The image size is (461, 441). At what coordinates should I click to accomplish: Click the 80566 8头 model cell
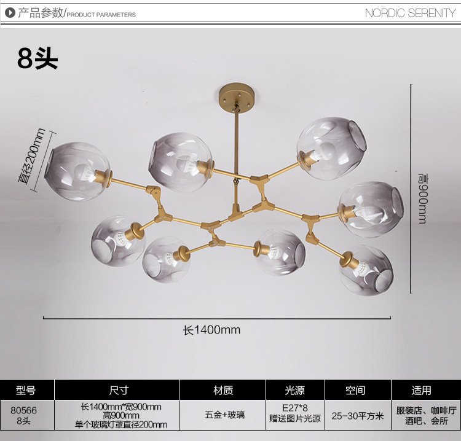[27, 415]
